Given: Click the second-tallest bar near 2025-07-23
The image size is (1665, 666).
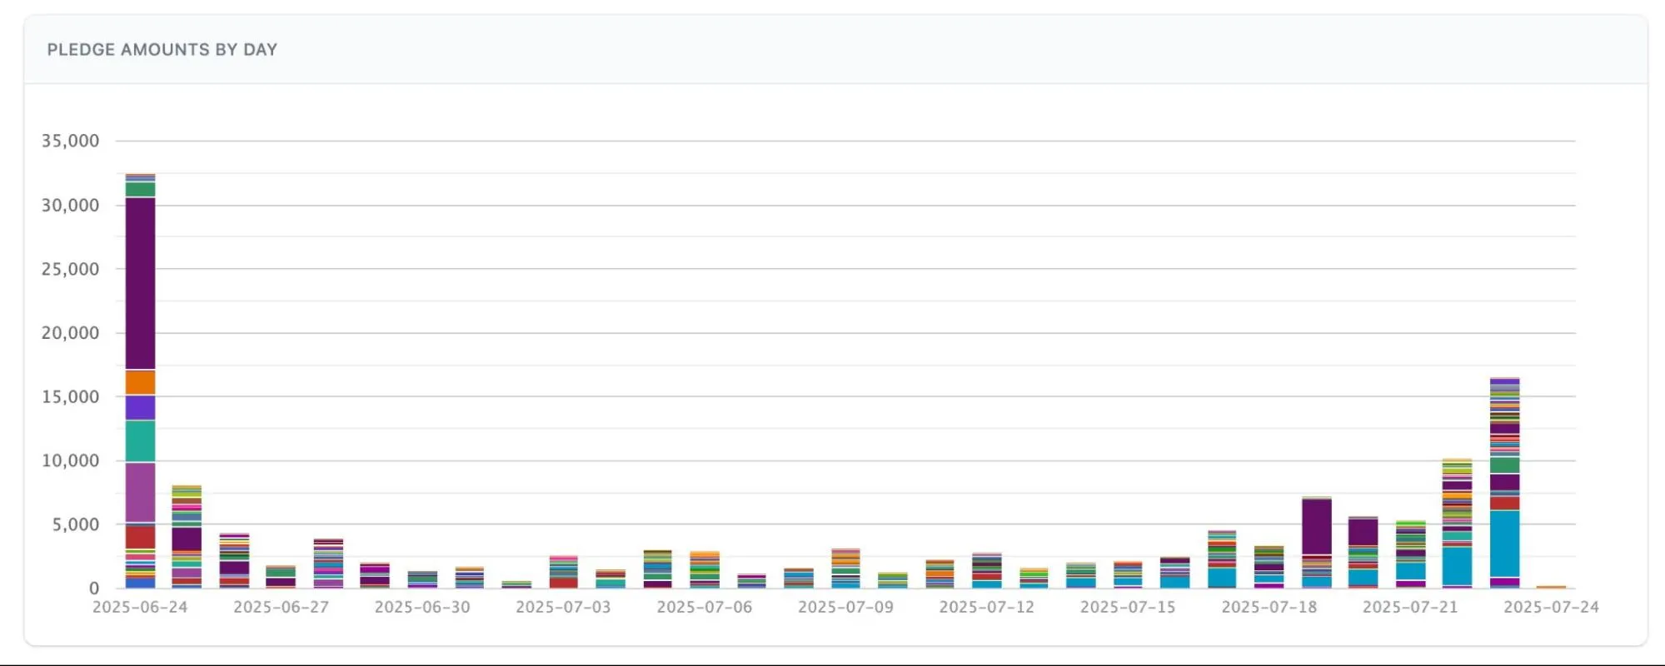Looking at the screenshot, I should point(1504,483).
